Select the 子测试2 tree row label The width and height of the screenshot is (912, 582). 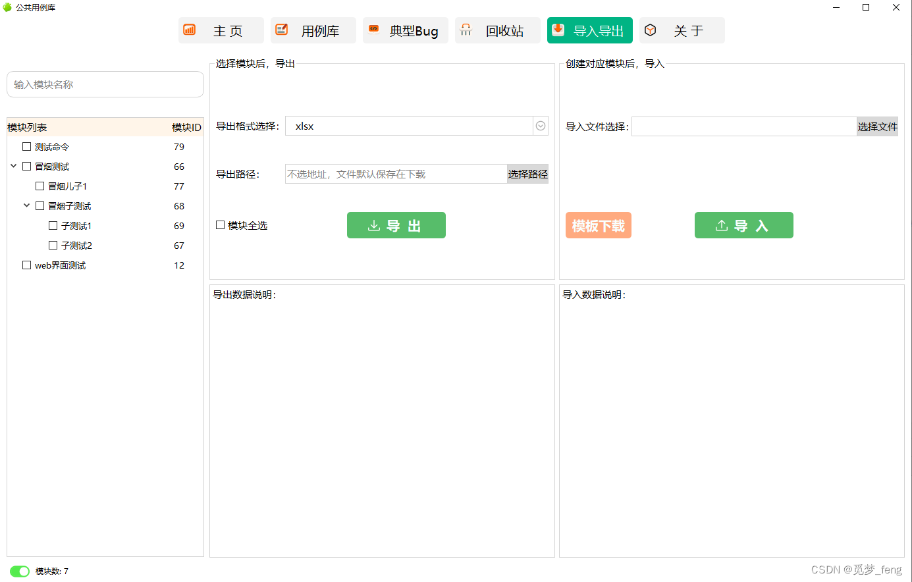tap(76, 246)
